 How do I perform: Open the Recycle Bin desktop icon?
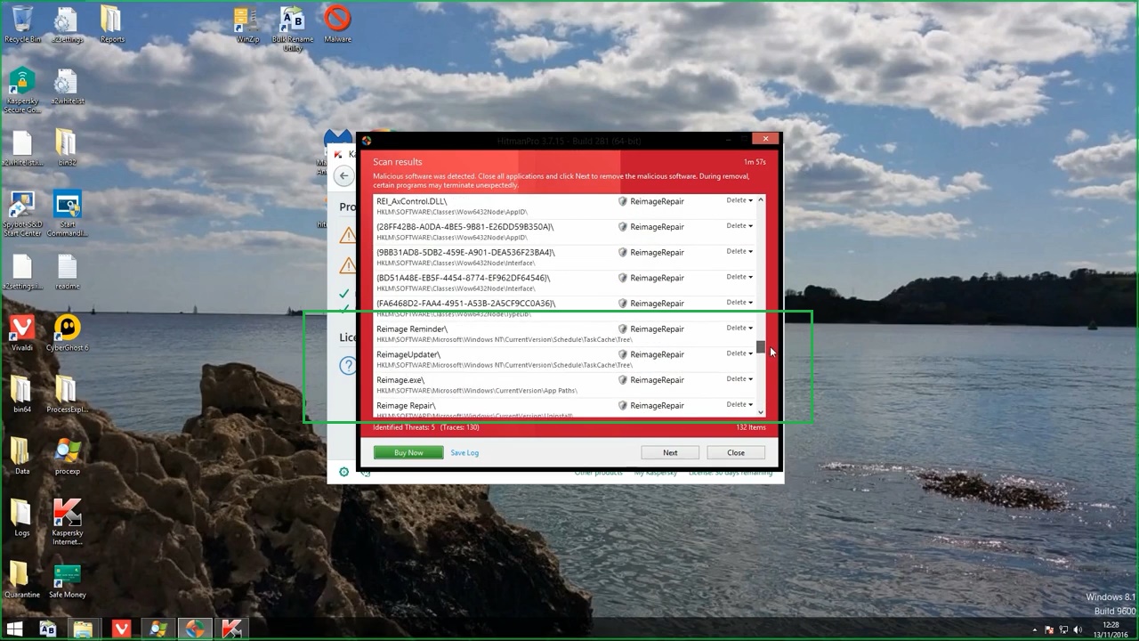tap(22, 24)
